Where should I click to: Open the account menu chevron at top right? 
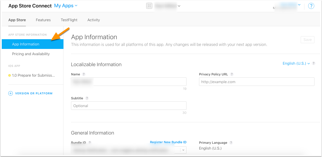(299, 5)
